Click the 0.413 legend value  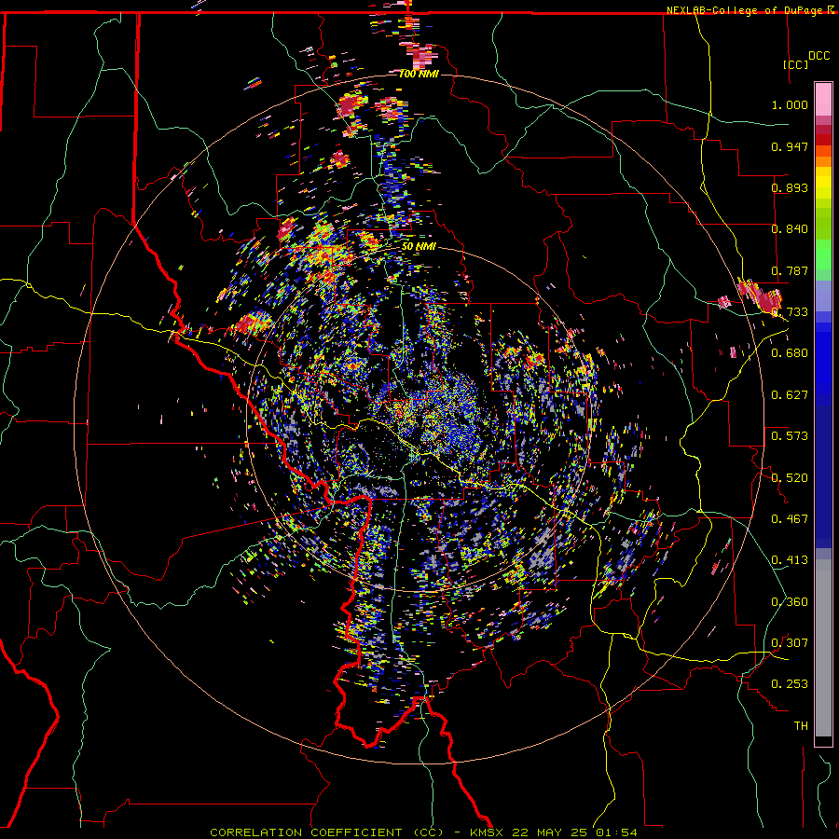point(790,560)
